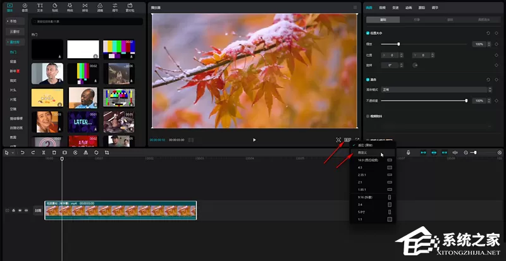Uncheck the 位置大小 position and size checkbox
Screen dimensions: 506x261
(x=368, y=33)
